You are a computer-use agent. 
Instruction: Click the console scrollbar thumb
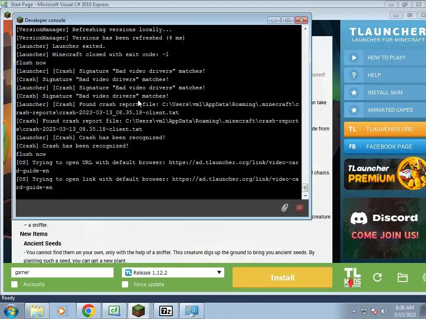click(305, 188)
